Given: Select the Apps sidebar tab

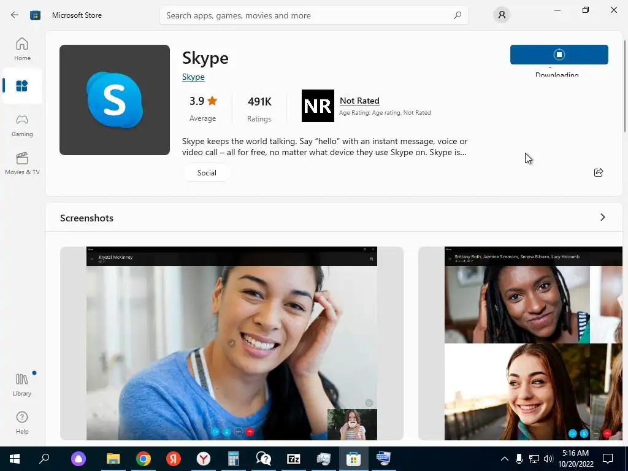Looking at the screenshot, I should [22, 86].
